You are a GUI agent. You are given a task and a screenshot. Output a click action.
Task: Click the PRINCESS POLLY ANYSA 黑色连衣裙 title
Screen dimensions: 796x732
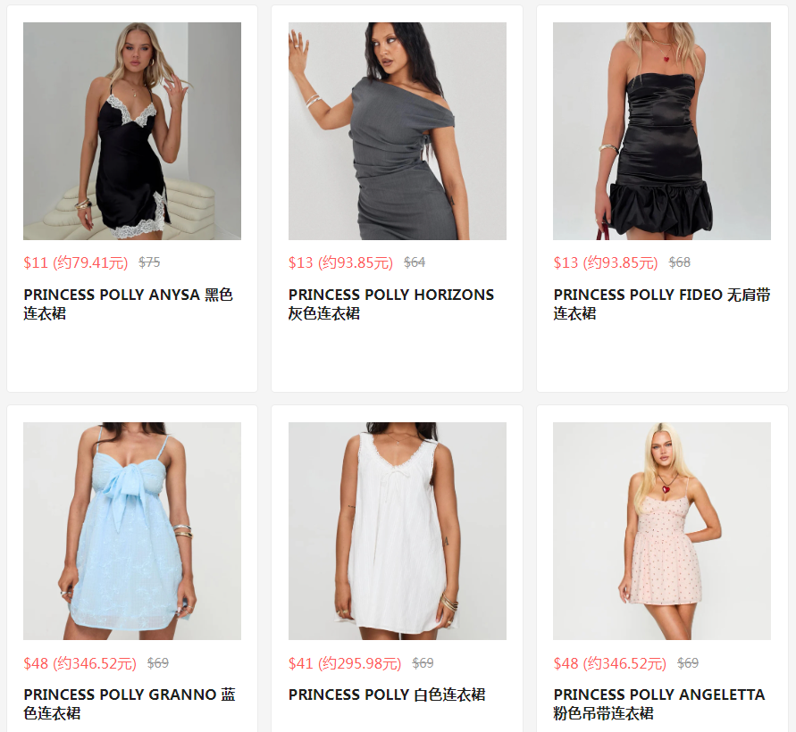pyautogui.click(x=128, y=304)
